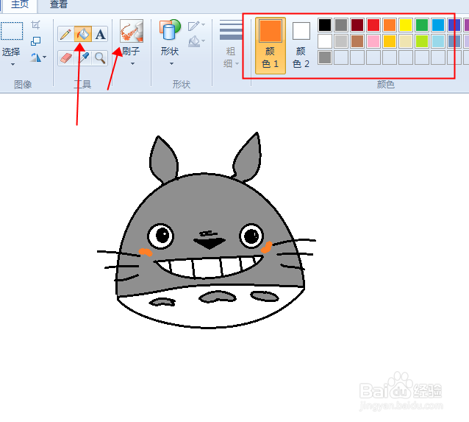
Task: Click the Brushes (刷子) icon
Action: [132, 31]
